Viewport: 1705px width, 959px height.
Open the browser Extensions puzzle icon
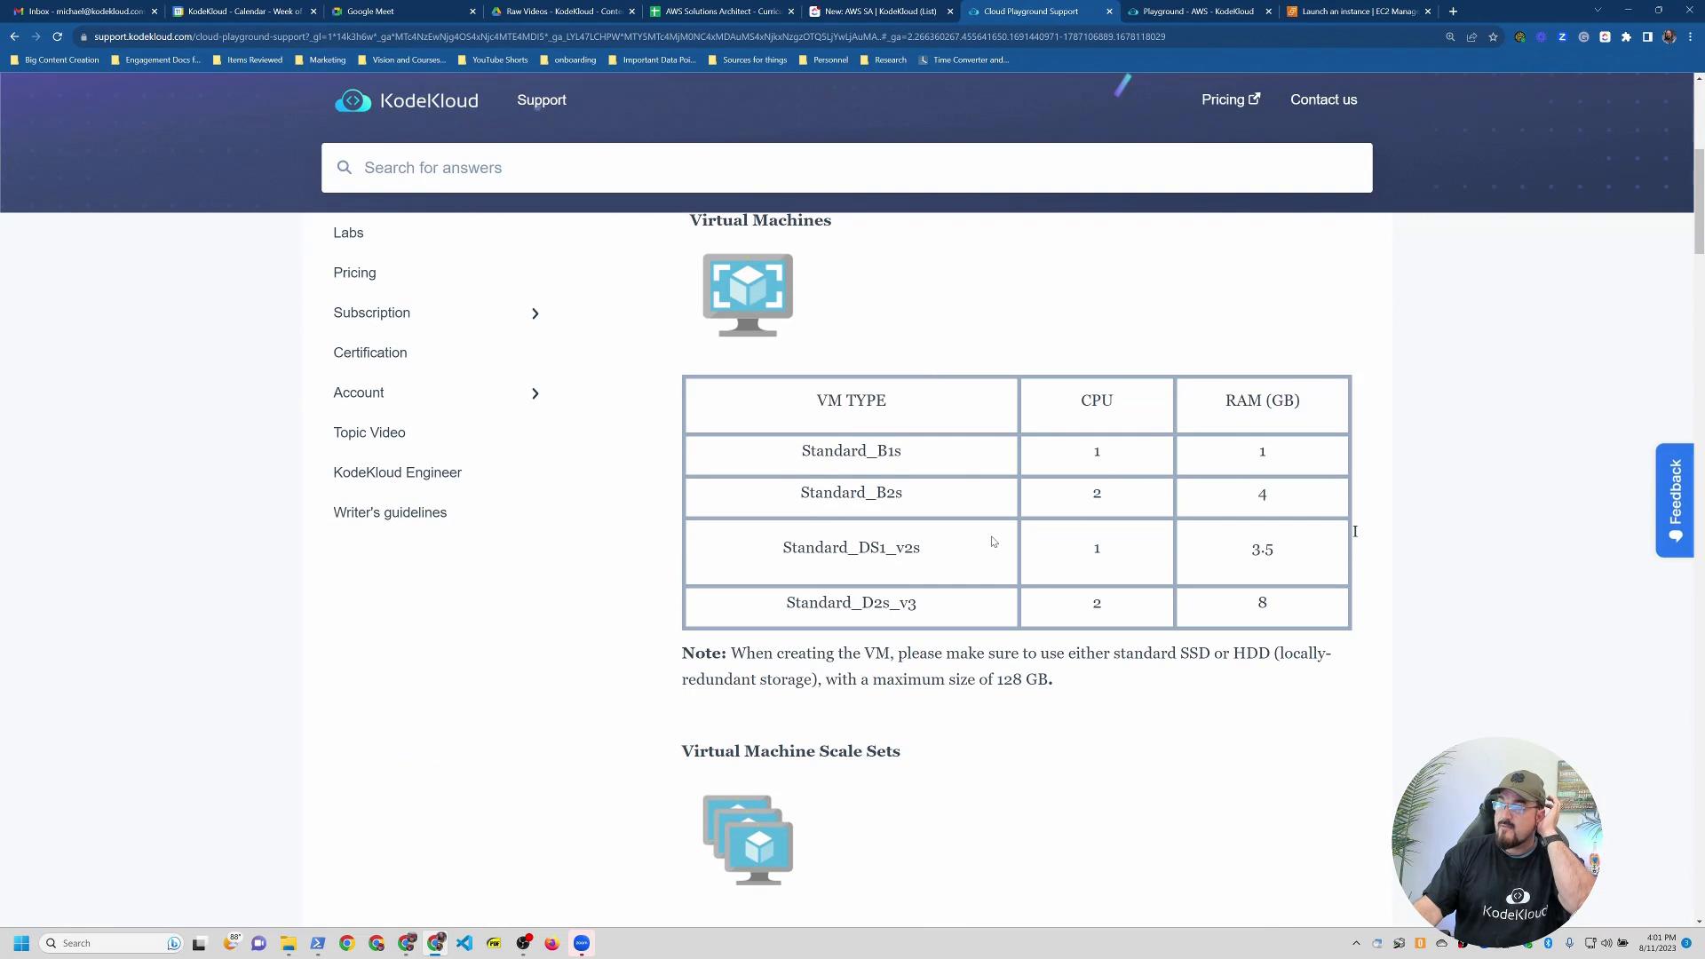pos(1626,37)
